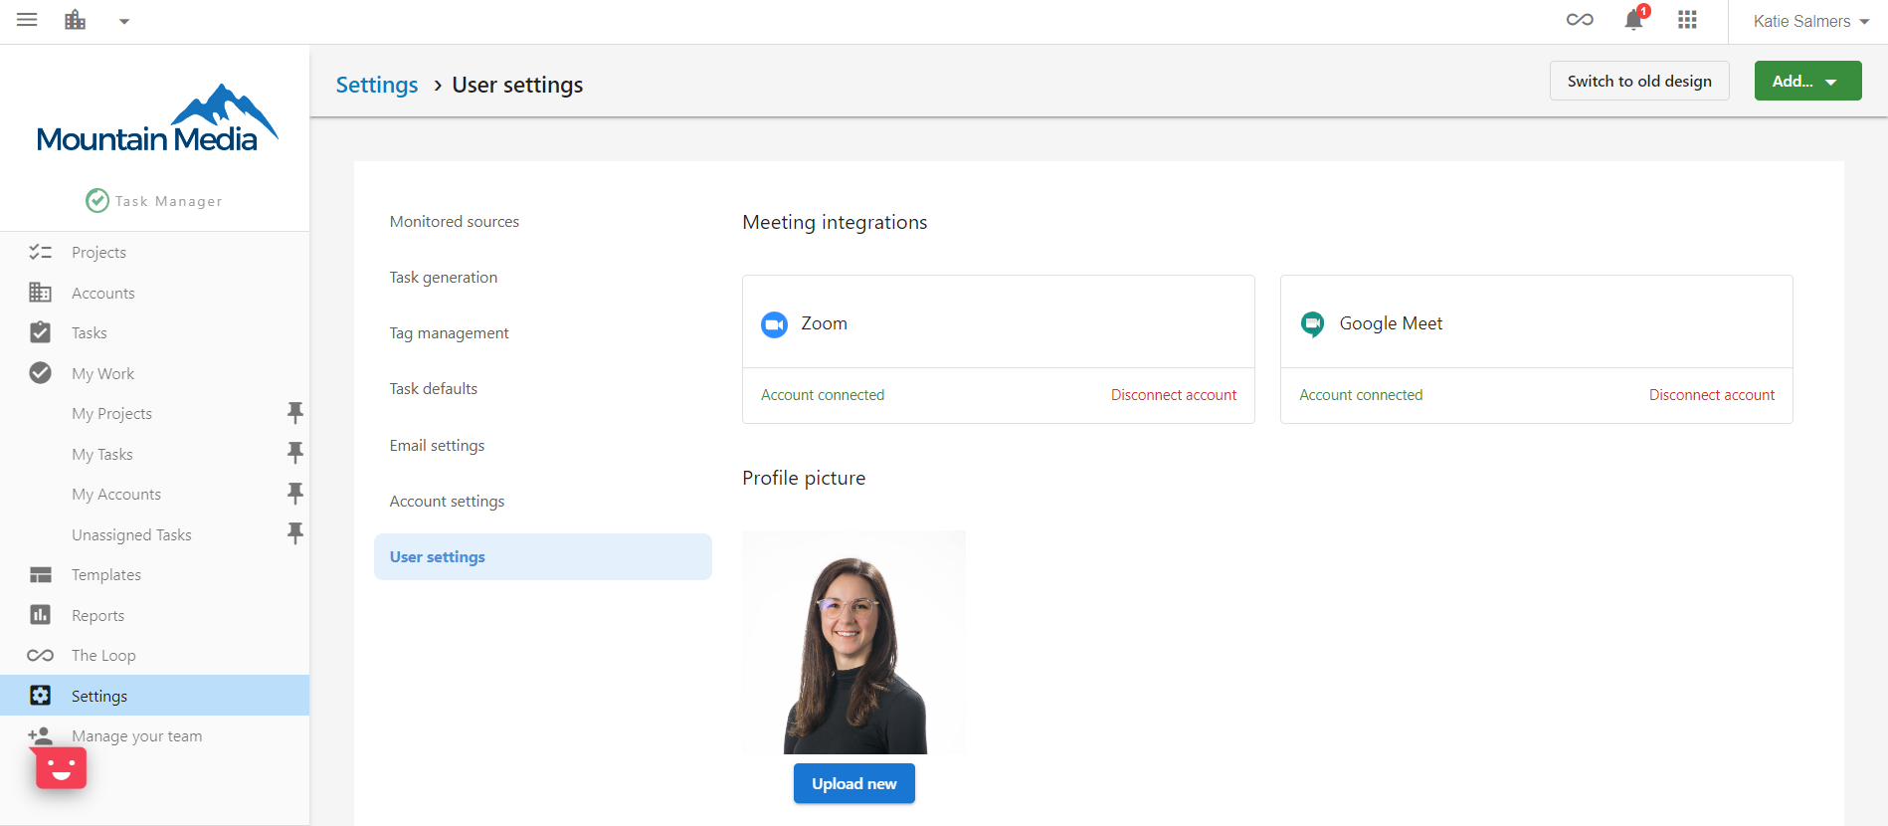Open Accounts in the sidebar
Image resolution: width=1888 pixels, height=826 pixels.
tap(103, 294)
